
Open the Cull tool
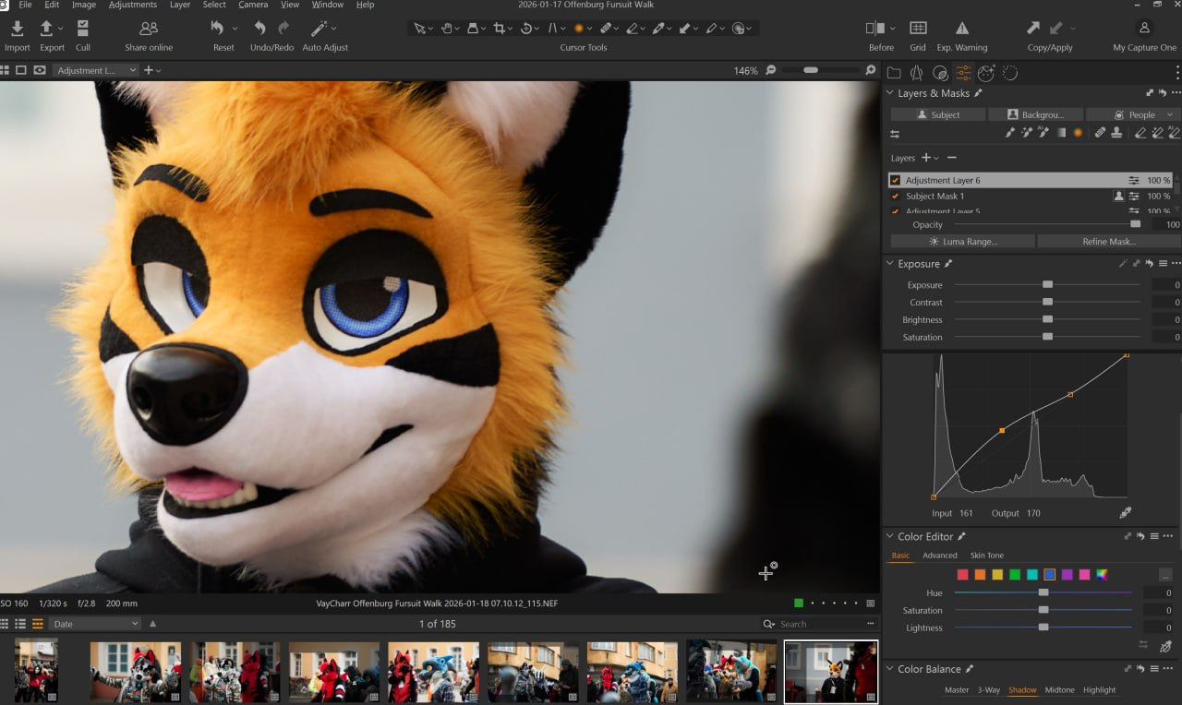pos(83,29)
